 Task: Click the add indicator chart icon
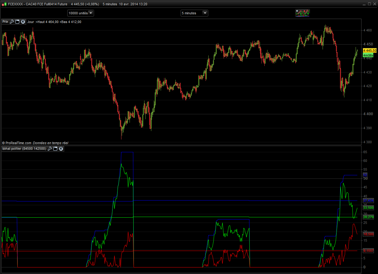point(302,13)
